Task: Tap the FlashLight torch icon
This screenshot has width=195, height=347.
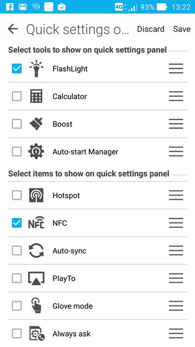Action: click(x=36, y=69)
